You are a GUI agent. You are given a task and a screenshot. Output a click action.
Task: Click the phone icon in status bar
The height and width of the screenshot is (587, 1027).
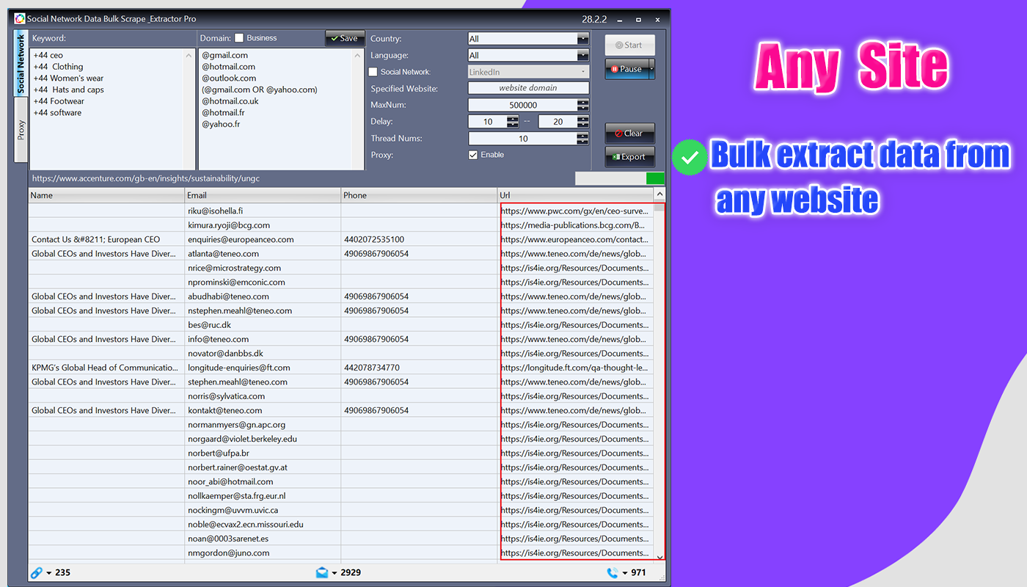pos(613,572)
